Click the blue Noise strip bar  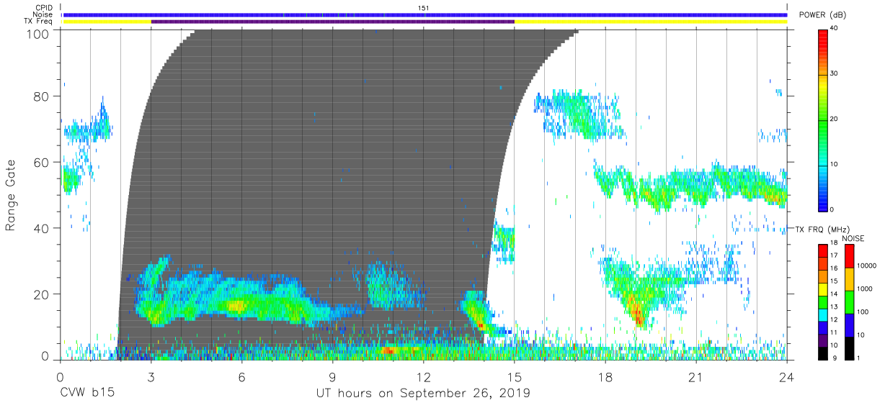[x=424, y=14]
